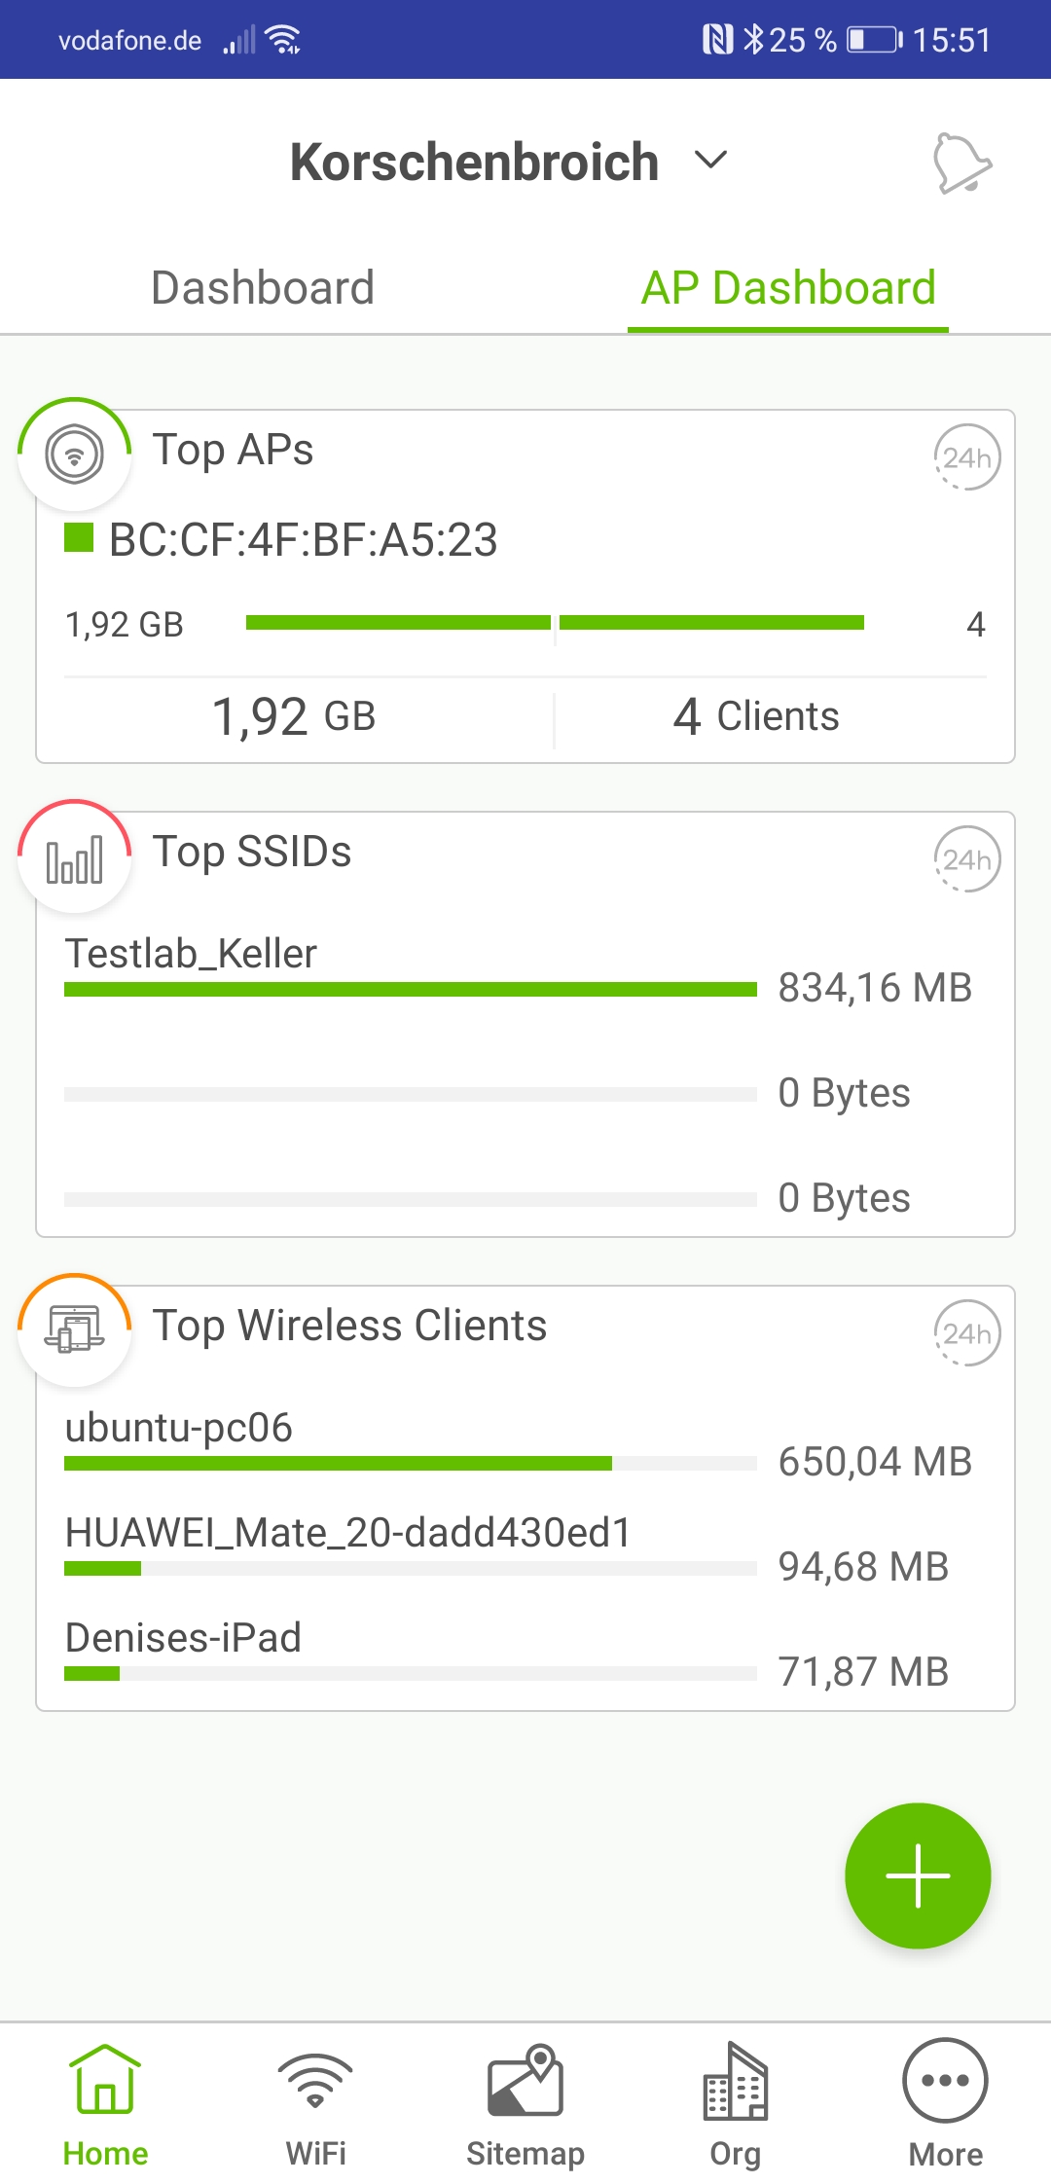The height and width of the screenshot is (2184, 1051).
Task: Expand the Korschenbroich site dropdown
Action: click(x=712, y=161)
